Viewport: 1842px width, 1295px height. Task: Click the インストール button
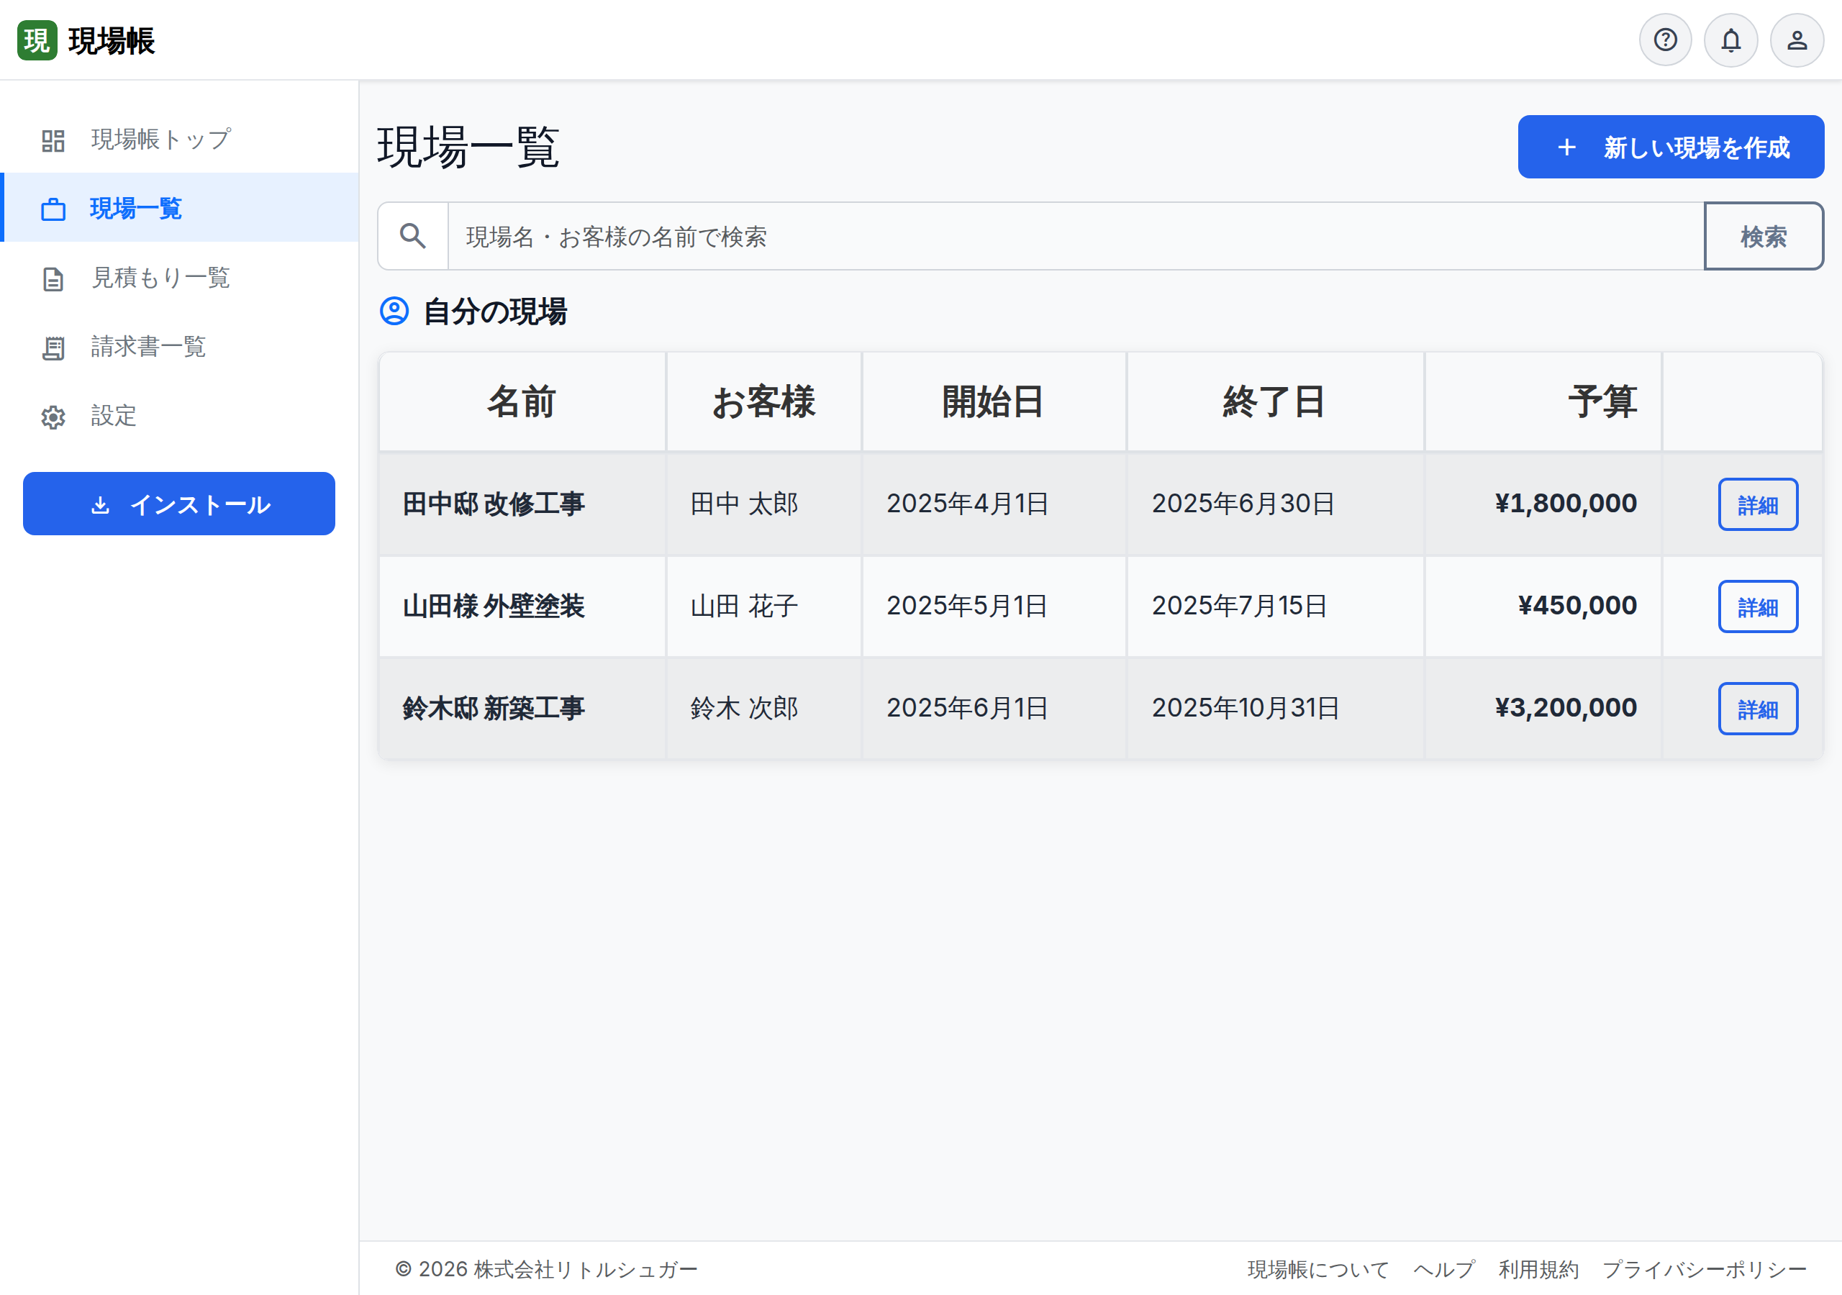point(179,504)
